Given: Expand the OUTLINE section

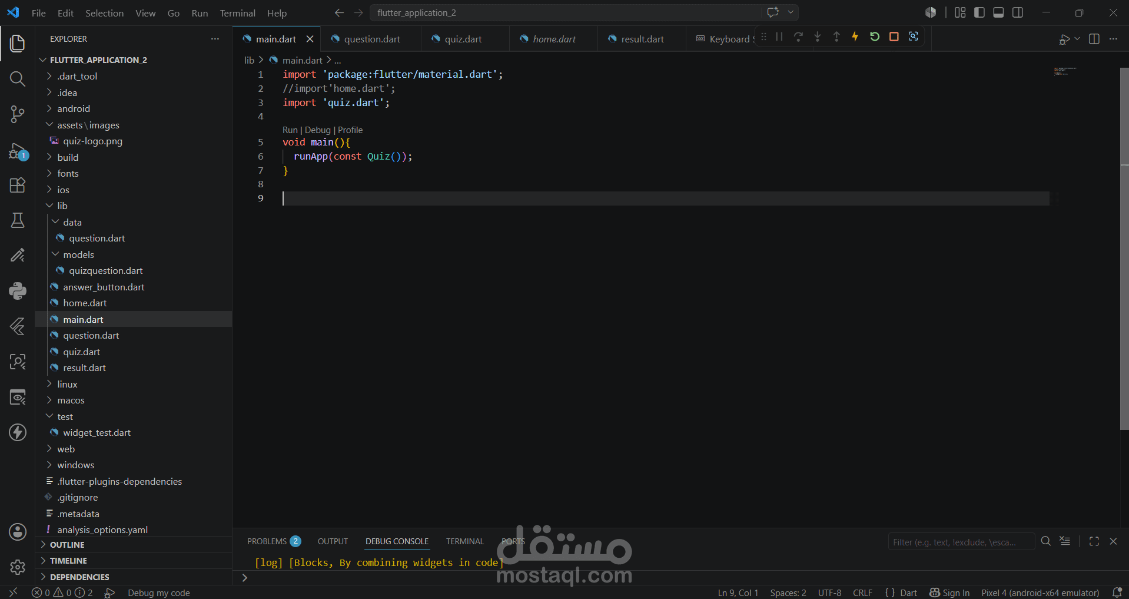Looking at the screenshot, I should (67, 545).
